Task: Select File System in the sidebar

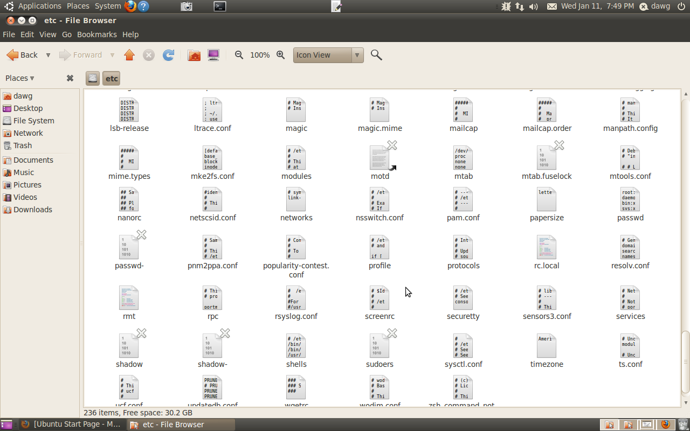Action: coord(33,121)
